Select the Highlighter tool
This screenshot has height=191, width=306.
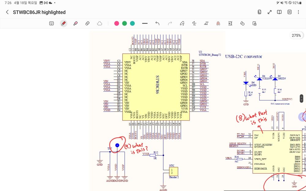point(76,23)
